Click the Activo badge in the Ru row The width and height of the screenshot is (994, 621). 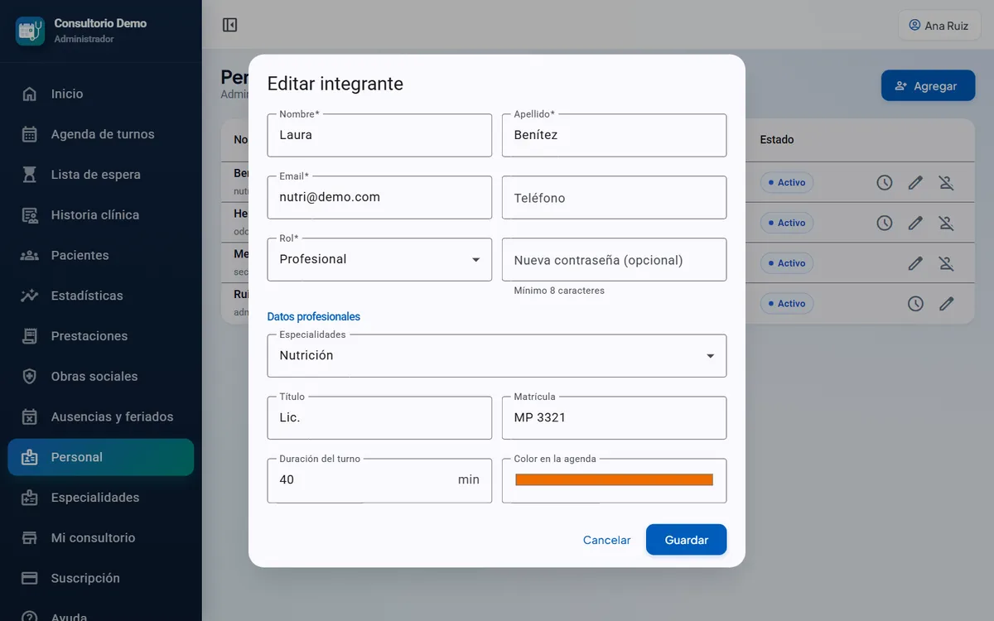click(787, 304)
